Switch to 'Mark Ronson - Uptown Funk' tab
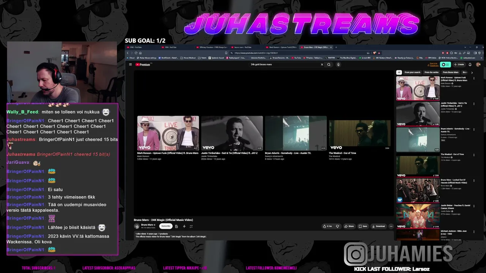Screen dimensions: 486x273 (x=282, y=47)
